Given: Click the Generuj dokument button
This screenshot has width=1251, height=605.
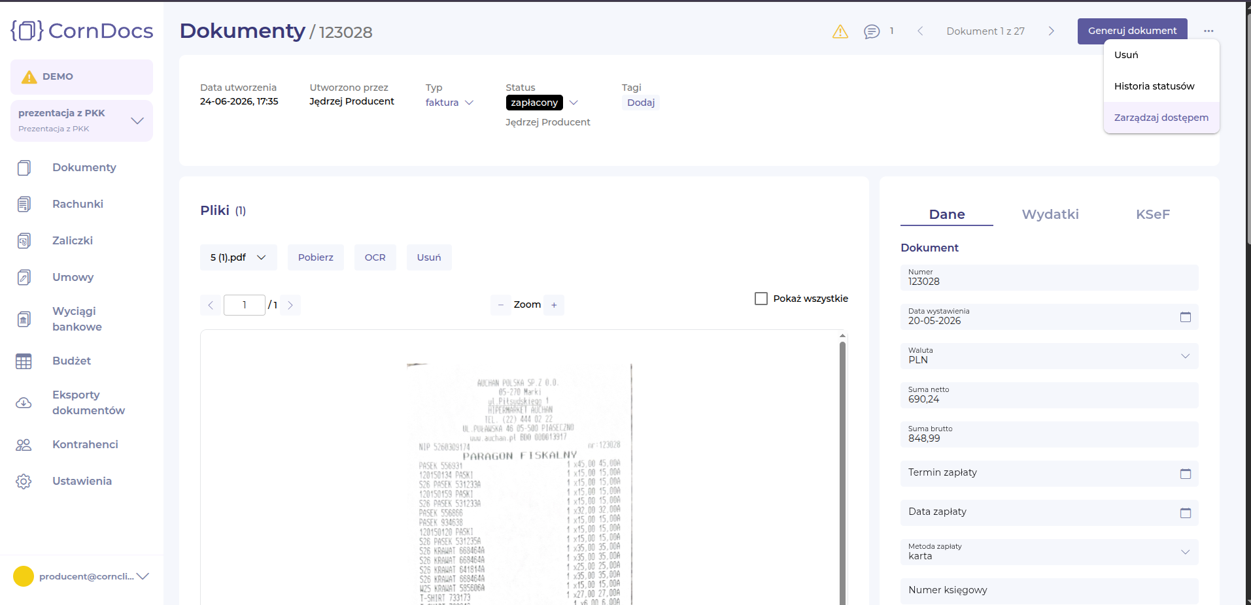Looking at the screenshot, I should (x=1133, y=31).
